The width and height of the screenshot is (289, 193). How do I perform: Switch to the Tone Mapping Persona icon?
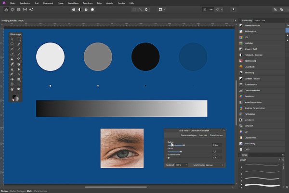(x=25, y=10)
